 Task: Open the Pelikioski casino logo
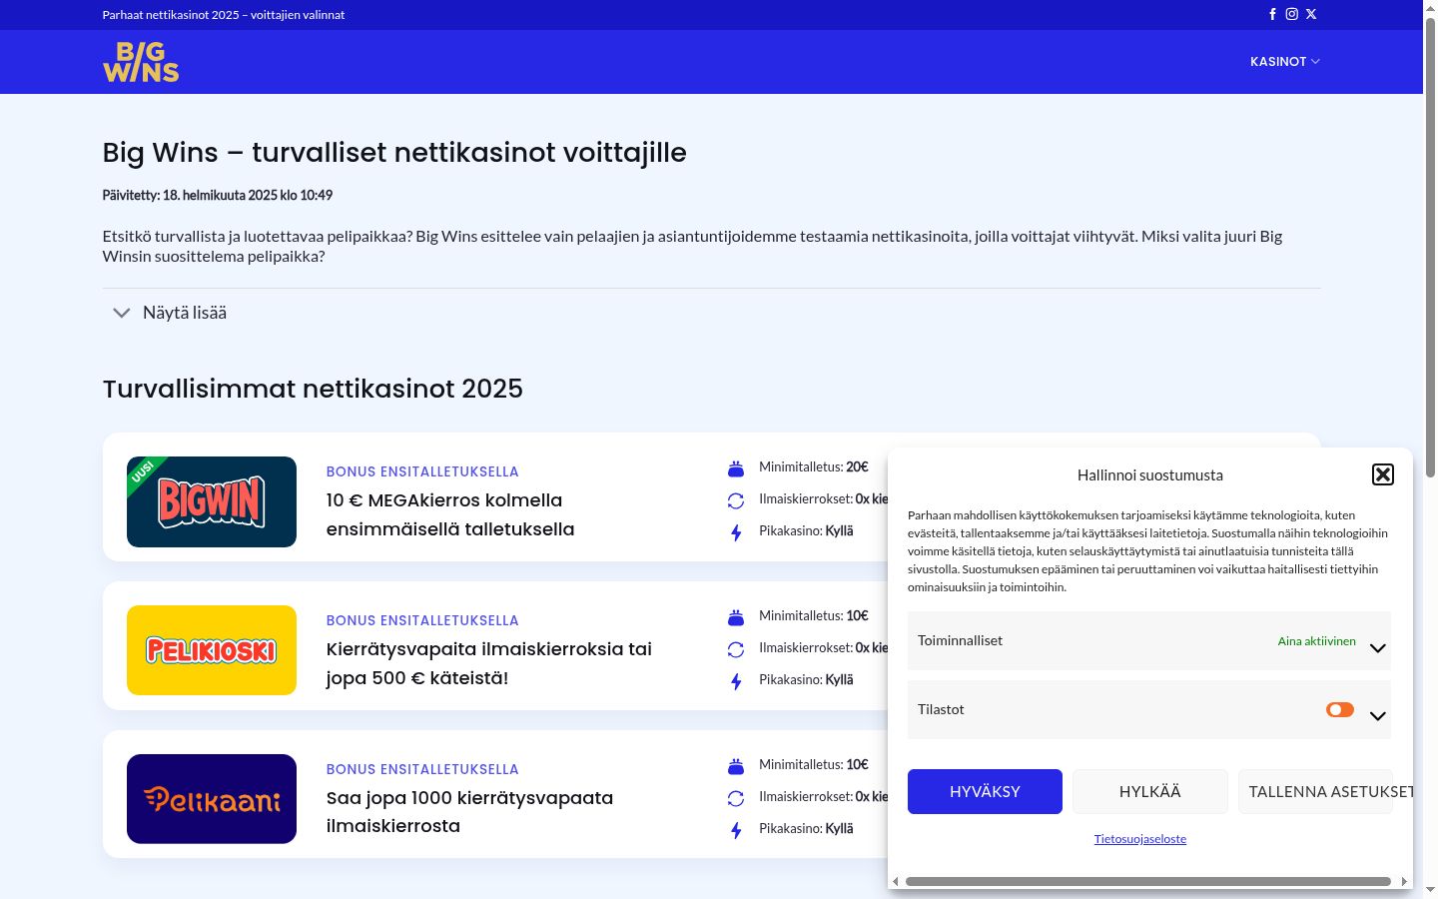(212, 650)
